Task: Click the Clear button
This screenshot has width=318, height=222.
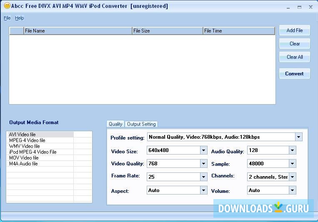Action: pos(295,44)
